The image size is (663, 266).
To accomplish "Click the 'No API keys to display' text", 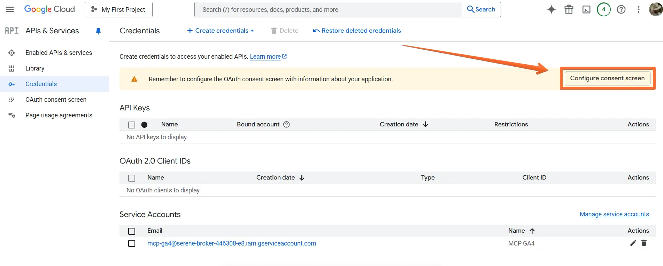I will tap(156, 137).
